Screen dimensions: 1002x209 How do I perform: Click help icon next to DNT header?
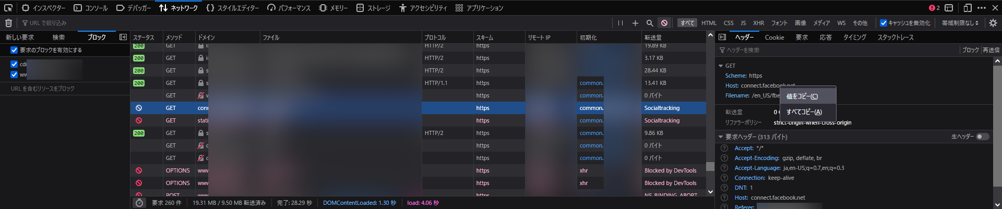[x=724, y=188]
